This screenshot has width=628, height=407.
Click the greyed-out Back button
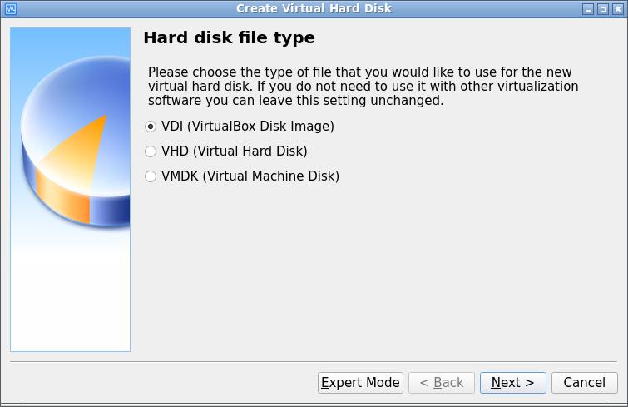441,383
